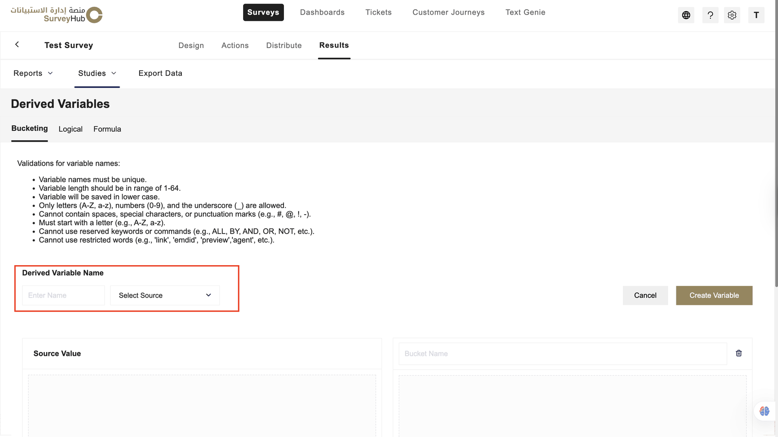Viewport: 778px width, 437px height.
Task: Select the Results tab
Action: pyautogui.click(x=334, y=45)
